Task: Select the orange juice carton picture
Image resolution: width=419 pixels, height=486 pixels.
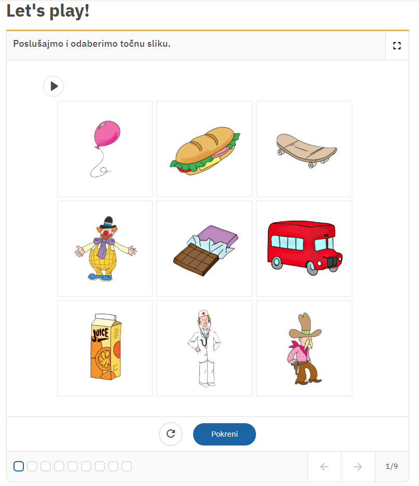Action: (x=105, y=348)
